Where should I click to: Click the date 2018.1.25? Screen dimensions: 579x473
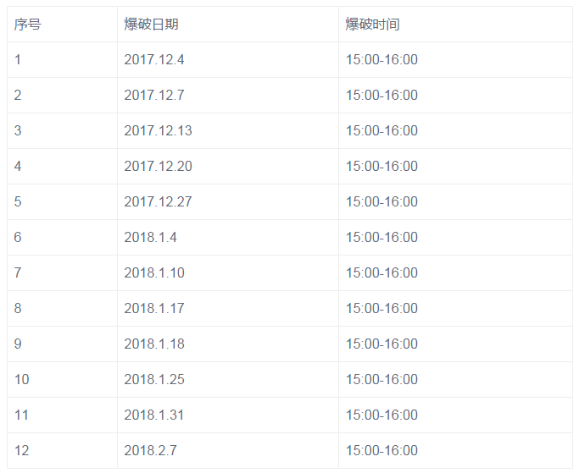[154, 380]
